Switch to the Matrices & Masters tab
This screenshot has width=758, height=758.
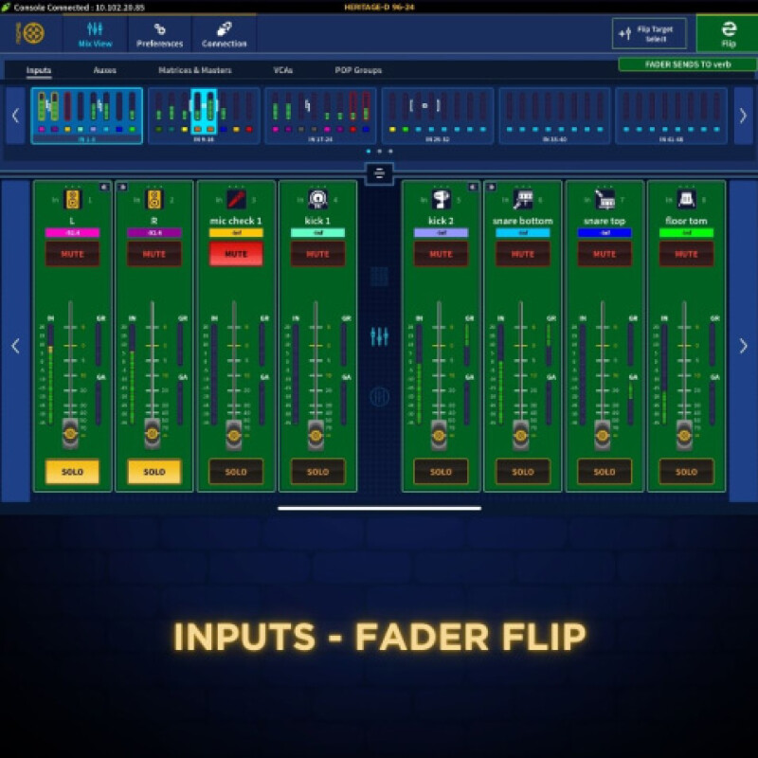click(x=195, y=70)
